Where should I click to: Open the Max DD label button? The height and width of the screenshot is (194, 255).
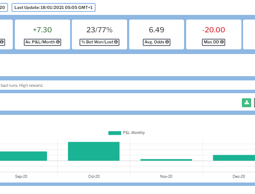[213, 42]
